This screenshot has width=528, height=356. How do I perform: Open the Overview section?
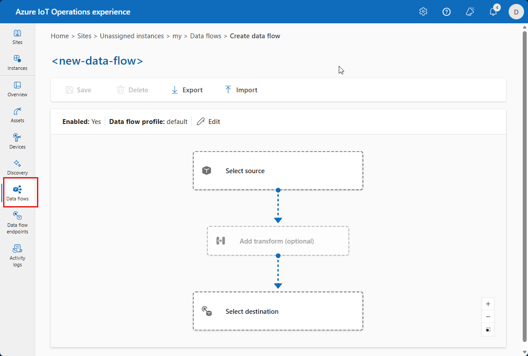tap(17, 89)
